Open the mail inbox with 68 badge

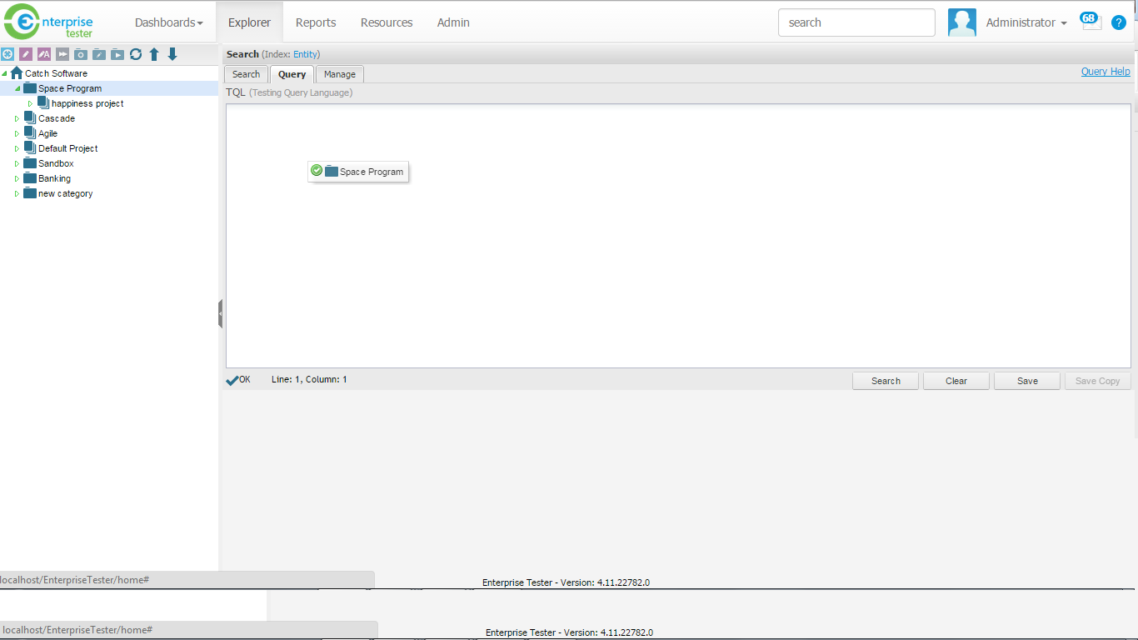[1091, 22]
